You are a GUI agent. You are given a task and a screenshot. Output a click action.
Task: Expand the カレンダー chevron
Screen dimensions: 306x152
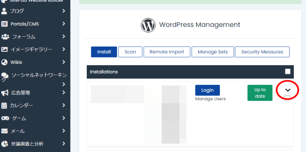coord(64,105)
